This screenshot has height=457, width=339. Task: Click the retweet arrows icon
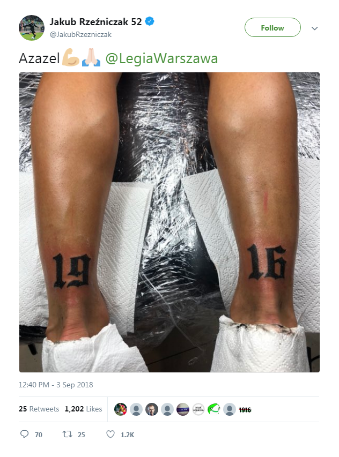click(x=68, y=434)
